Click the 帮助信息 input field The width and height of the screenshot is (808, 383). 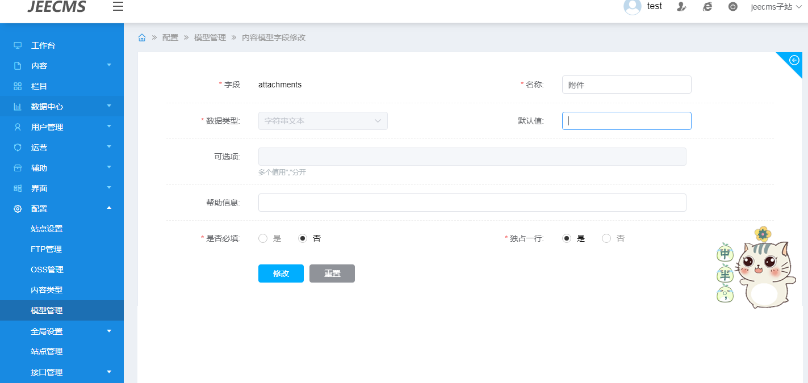click(472, 203)
